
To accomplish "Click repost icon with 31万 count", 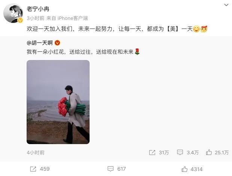I will [x=152, y=152].
